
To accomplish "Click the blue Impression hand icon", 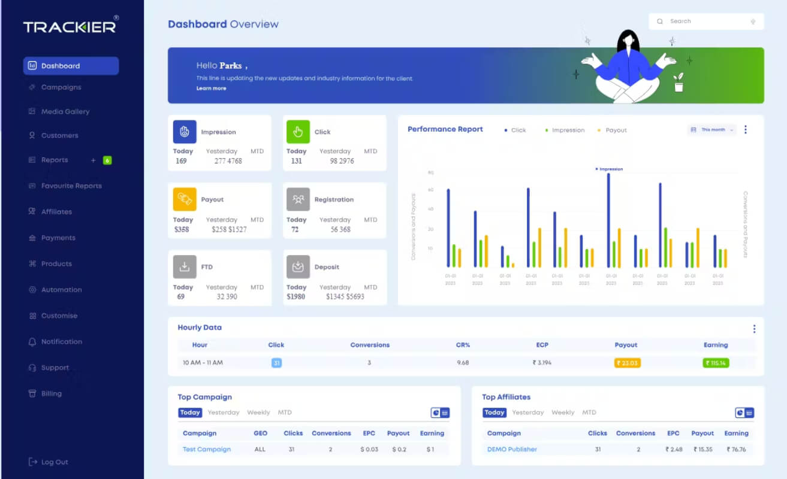I will coord(185,132).
